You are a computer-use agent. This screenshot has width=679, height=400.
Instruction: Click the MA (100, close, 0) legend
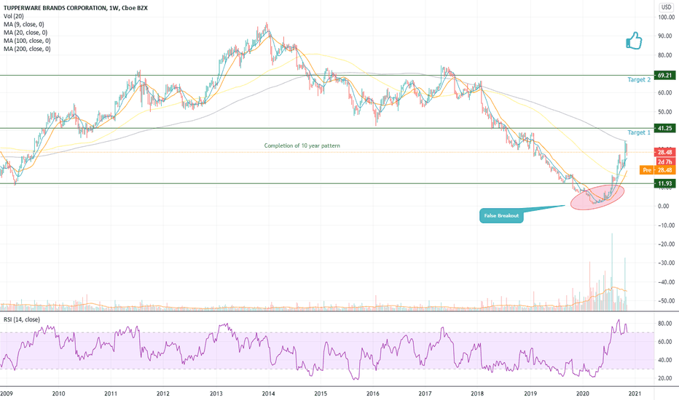pos(27,41)
